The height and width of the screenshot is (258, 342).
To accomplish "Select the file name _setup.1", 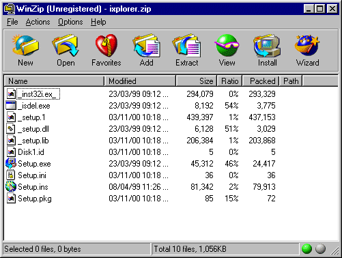I will point(31,117).
